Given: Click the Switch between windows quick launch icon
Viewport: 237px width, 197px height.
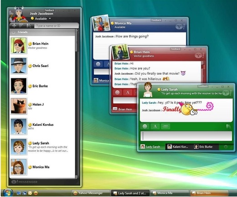Looking at the screenshot, I should [x=24, y=193].
